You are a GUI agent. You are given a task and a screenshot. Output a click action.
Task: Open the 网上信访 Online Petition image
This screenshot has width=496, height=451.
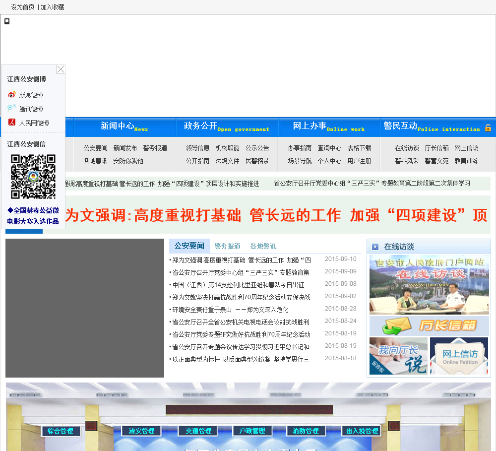459,356
